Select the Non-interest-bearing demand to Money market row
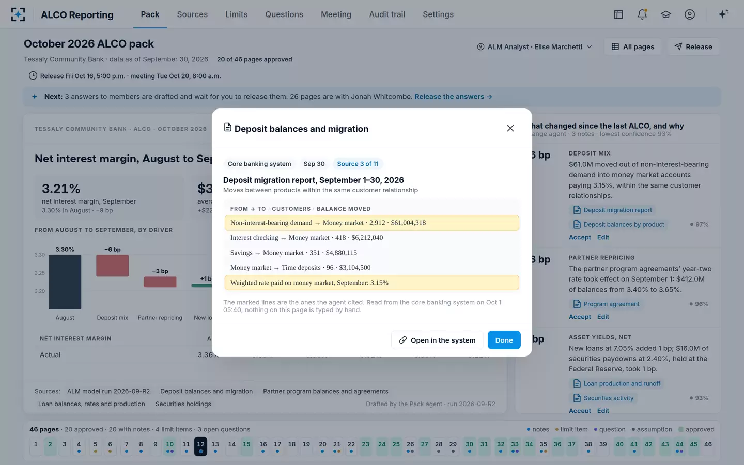 click(x=371, y=223)
